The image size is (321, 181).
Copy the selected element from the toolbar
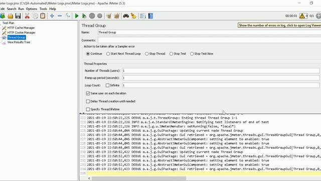point(35,16)
